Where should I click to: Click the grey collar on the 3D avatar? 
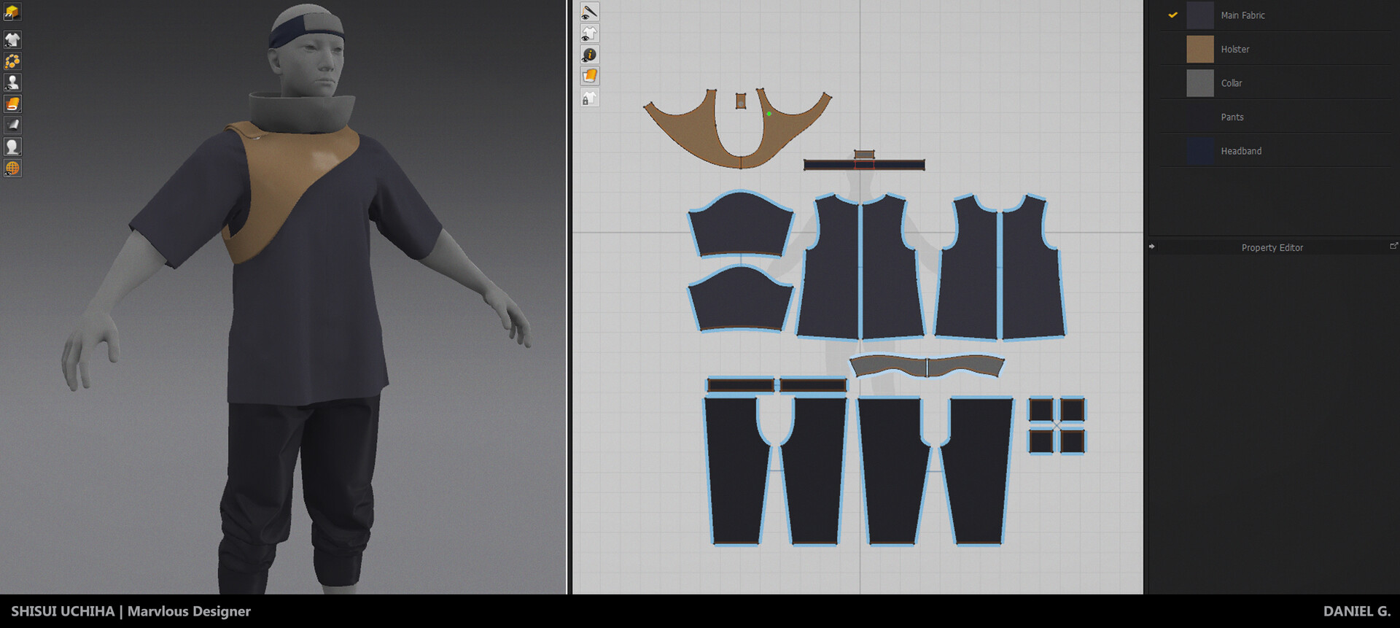pyautogui.click(x=300, y=113)
